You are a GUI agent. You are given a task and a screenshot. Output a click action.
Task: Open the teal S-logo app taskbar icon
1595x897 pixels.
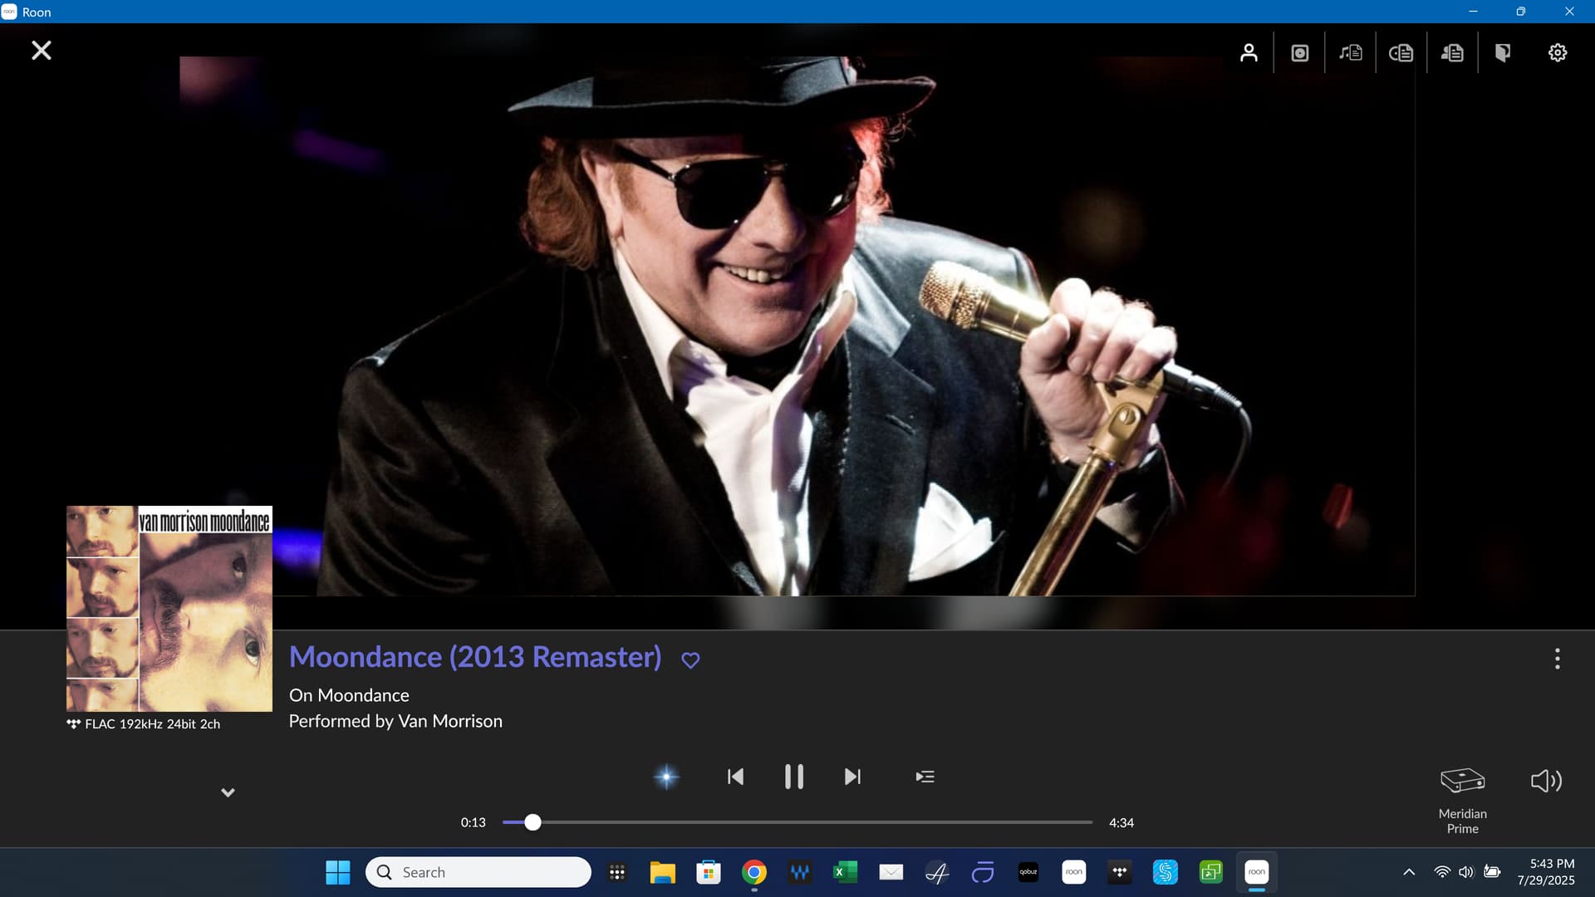tap(1166, 872)
